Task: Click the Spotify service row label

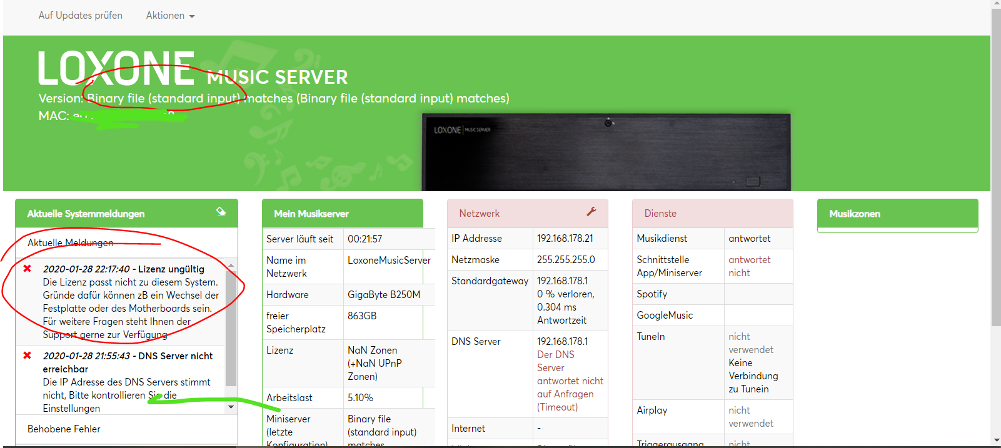Action: (x=652, y=294)
